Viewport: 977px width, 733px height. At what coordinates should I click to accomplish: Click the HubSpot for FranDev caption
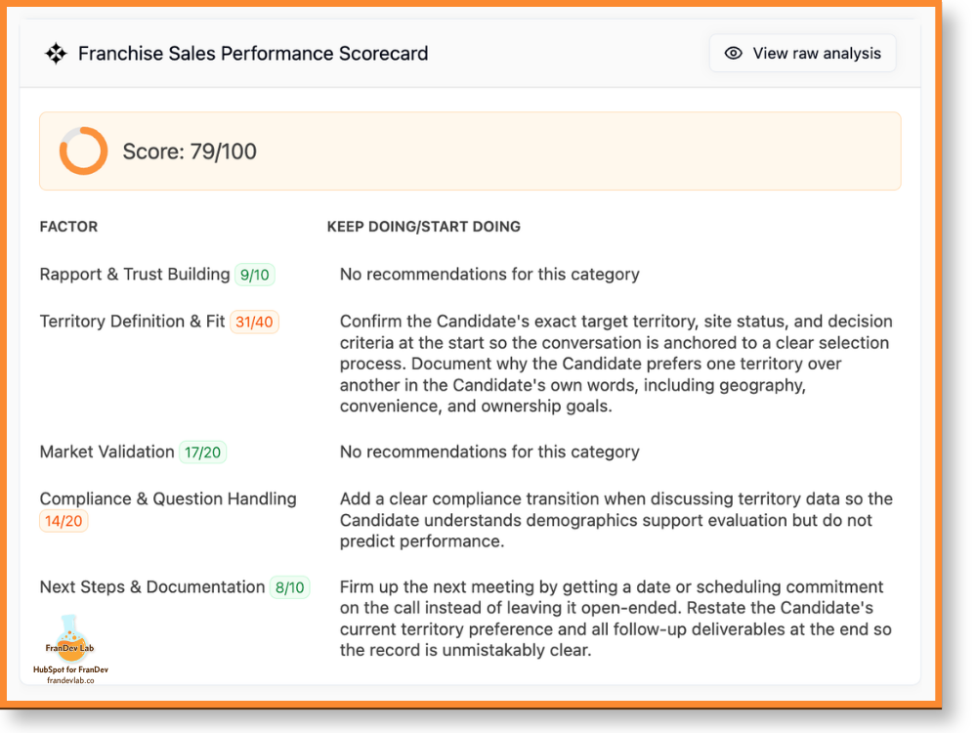tap(70, 669)
